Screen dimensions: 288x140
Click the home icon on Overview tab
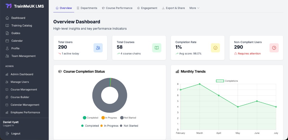[x=57, y=8]
